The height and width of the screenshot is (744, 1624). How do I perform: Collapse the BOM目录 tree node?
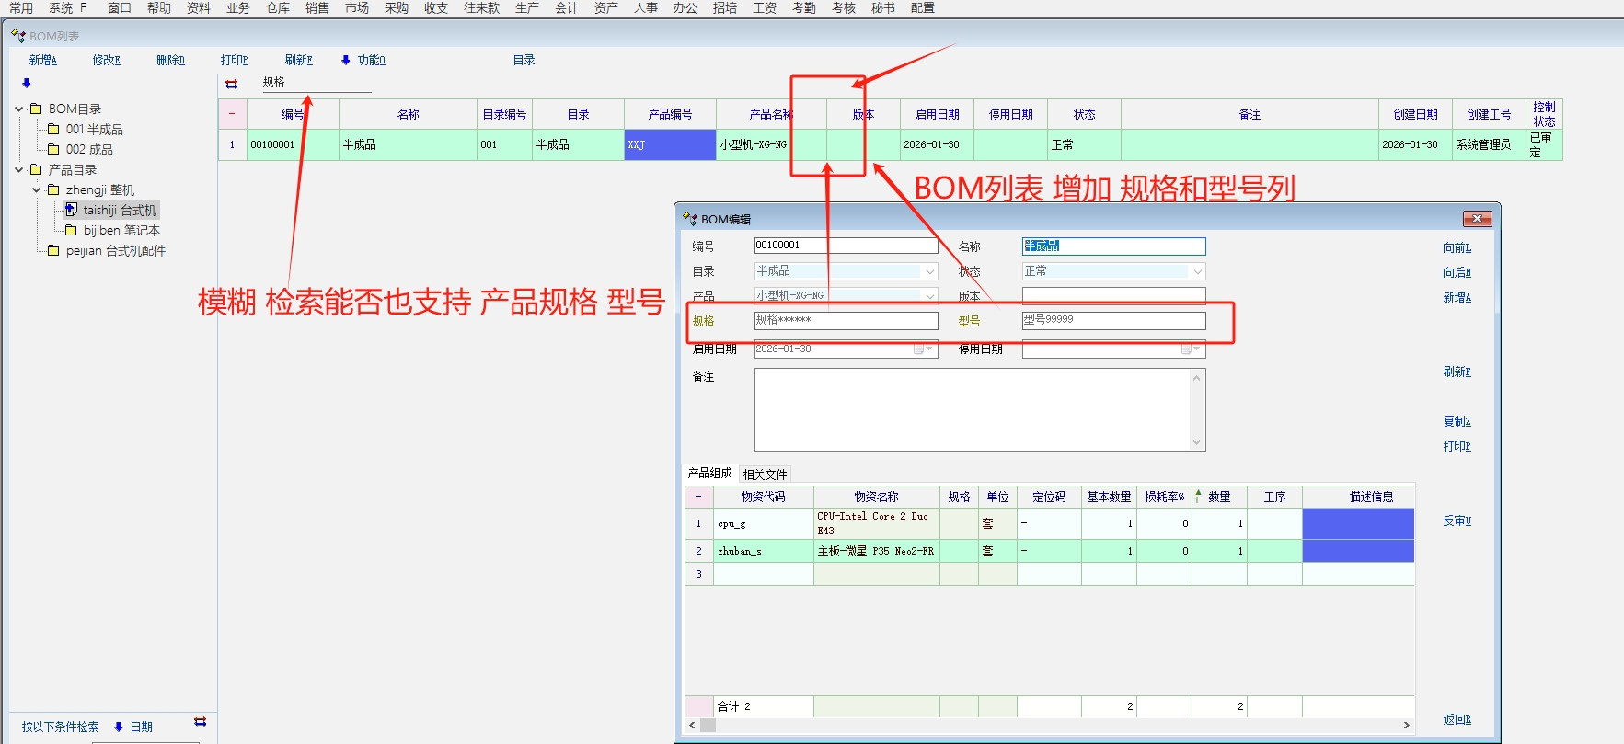(19, 109)
